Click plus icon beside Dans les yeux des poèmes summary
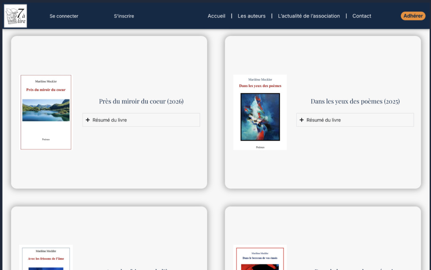 point(301,120)
